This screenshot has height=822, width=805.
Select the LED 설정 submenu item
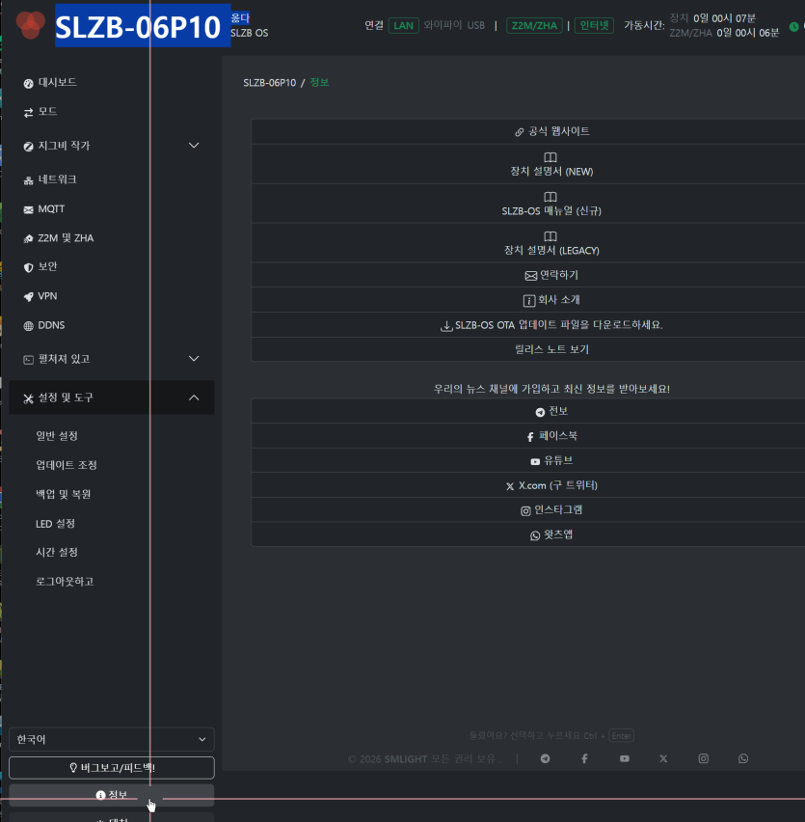point(55,524)
